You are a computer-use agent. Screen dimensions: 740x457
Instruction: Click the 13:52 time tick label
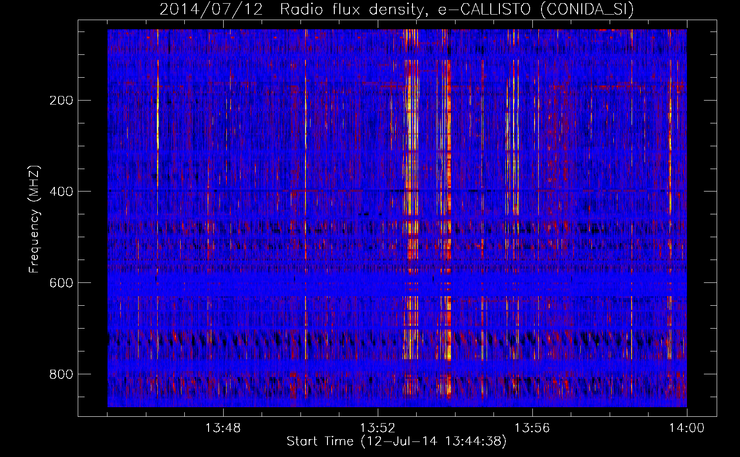point(377,428)
